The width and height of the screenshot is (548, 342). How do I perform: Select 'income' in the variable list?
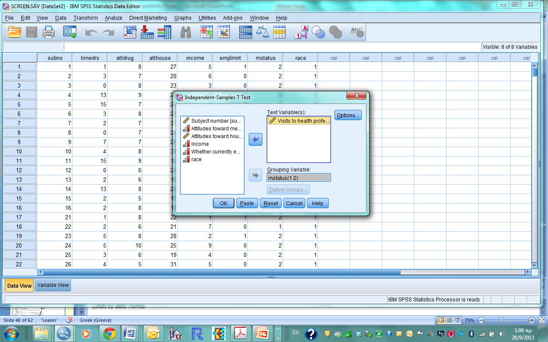click(212, 144)
